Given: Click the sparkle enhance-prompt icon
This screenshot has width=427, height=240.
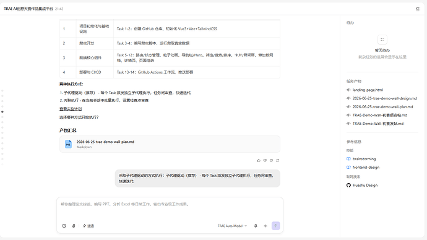Looking at the screenshot, I should [265, 226].
